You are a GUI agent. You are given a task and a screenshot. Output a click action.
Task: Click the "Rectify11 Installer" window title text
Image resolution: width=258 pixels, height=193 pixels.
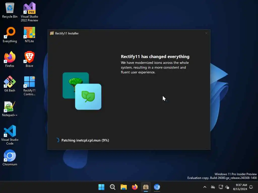click(67, 33)
